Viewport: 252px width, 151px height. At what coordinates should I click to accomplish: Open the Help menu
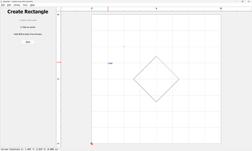click(33, 5)
